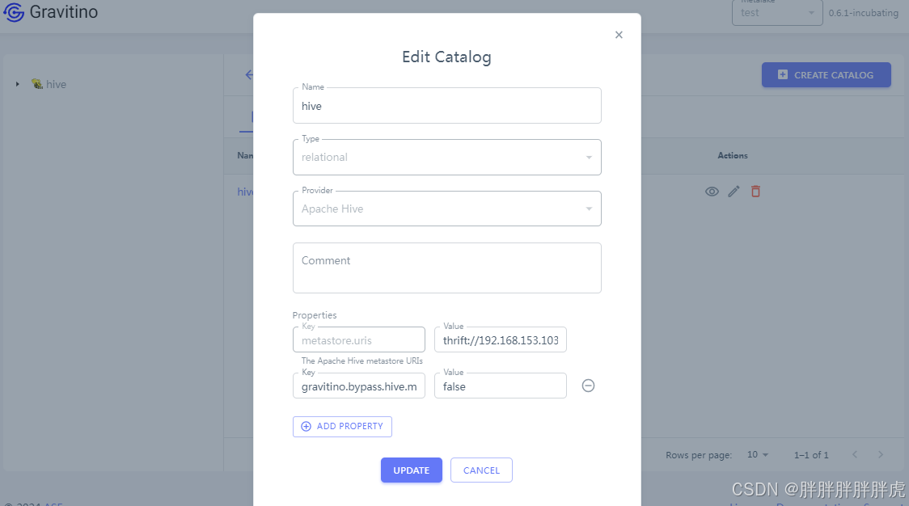The image size is (909, 506).
Task: Click into the Comment text area
Action: tap(446, 268)
